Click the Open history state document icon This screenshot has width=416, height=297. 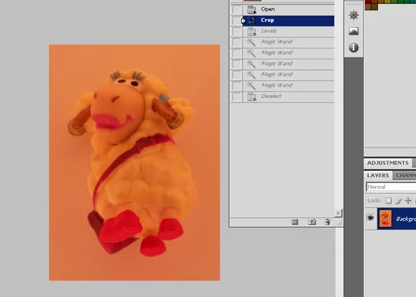point(252,10)
